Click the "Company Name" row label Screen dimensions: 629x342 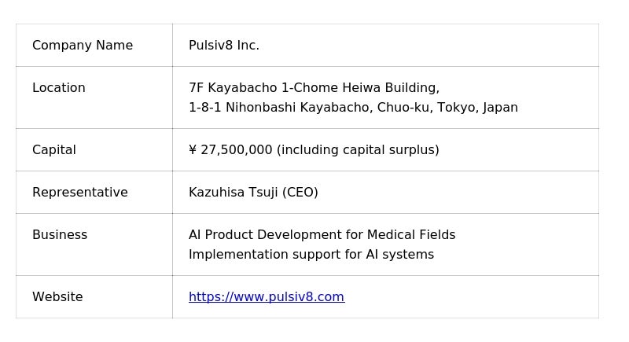coord(83,46)
